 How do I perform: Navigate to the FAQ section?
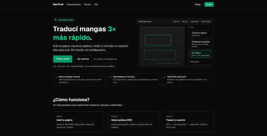tap(96, 4)
